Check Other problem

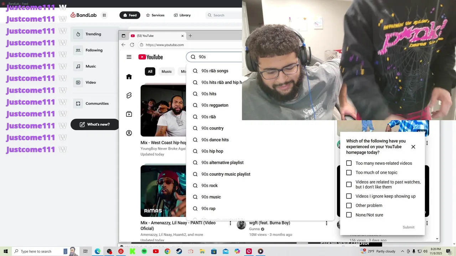349,206
